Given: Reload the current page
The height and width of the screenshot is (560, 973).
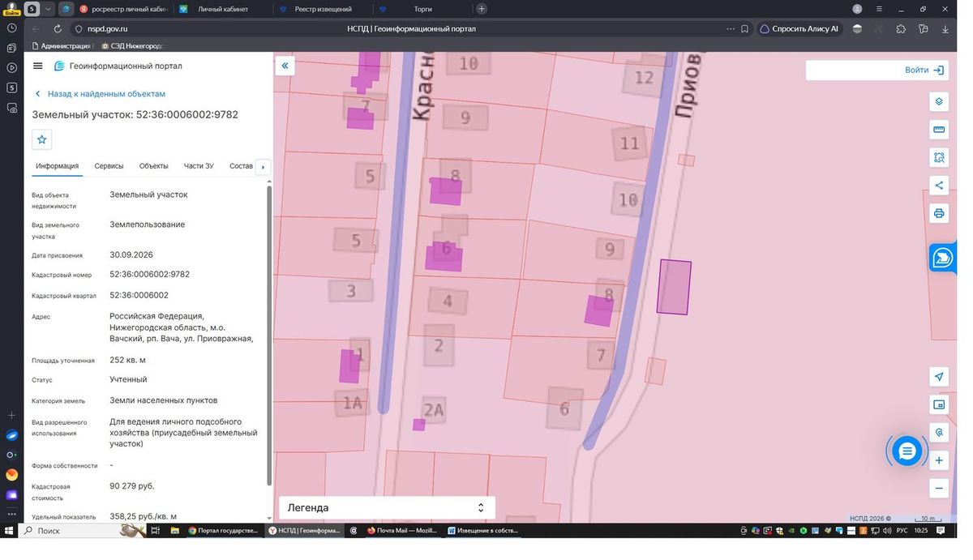Looking at the screenshot, I should coord(58,29).
